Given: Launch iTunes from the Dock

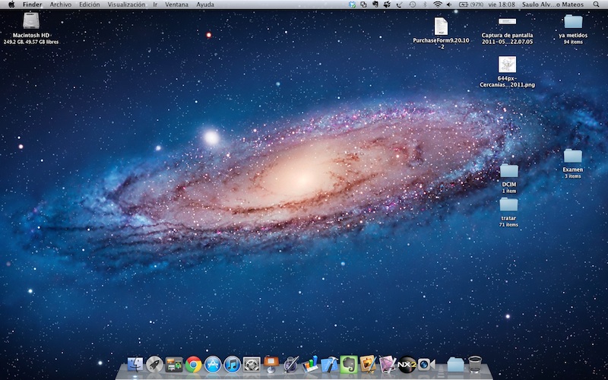Looking at the screenshot, I should tap(233, 365).
